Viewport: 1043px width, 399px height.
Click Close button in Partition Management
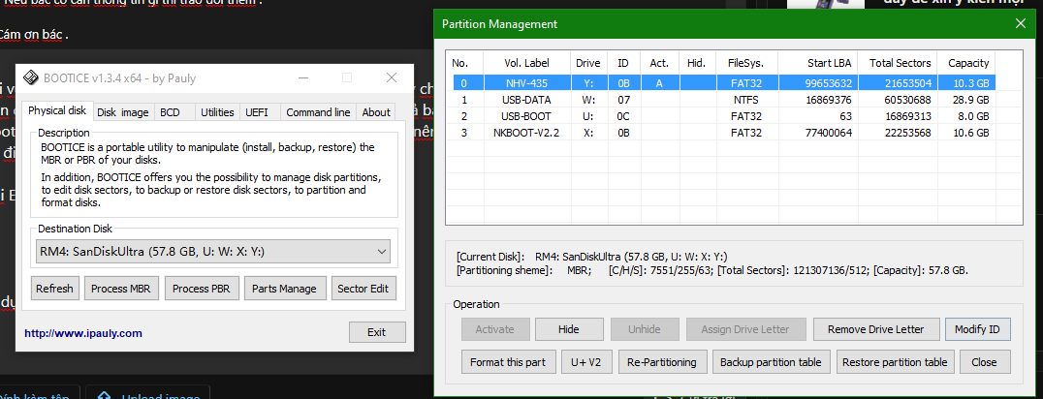pyautogui.click(x=984, y=362)
